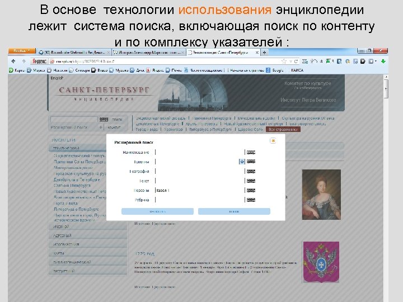The height and width of the screenshot is (302, 403).
Task: Open virtual keyboard icon beside Персоны field
Action: coord(251,190)
